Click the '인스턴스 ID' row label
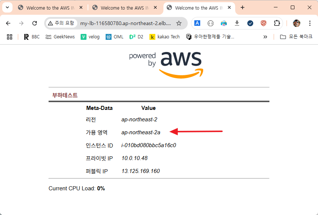 pos(99,146)
